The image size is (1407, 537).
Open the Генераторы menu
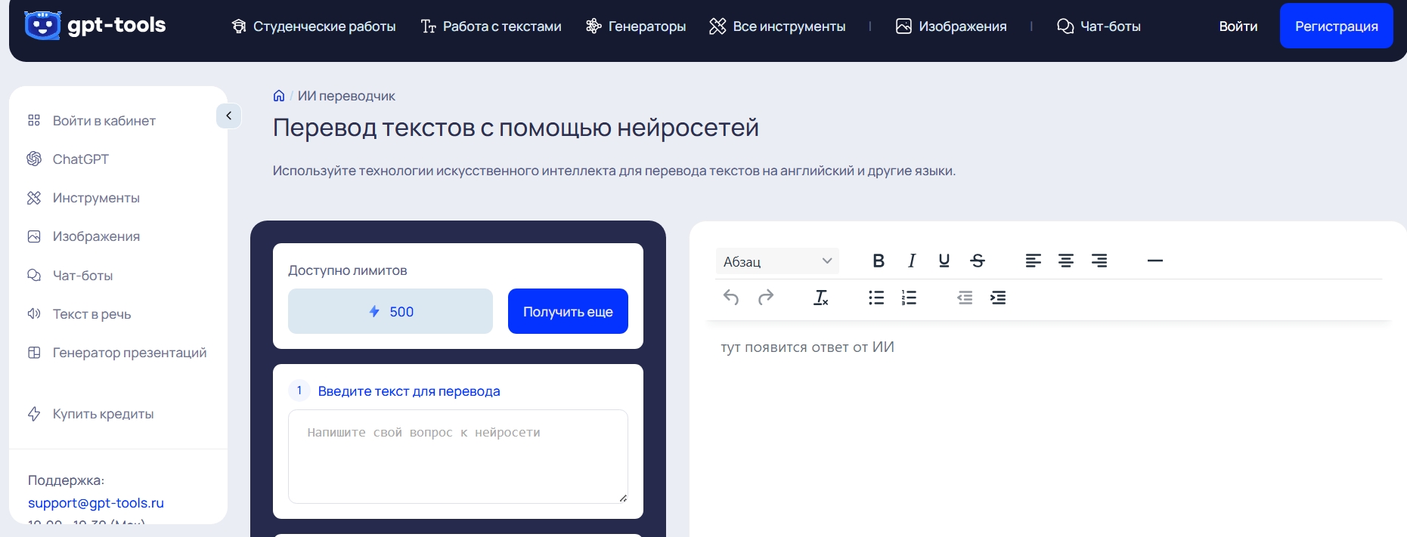click(x=636, y=26)
